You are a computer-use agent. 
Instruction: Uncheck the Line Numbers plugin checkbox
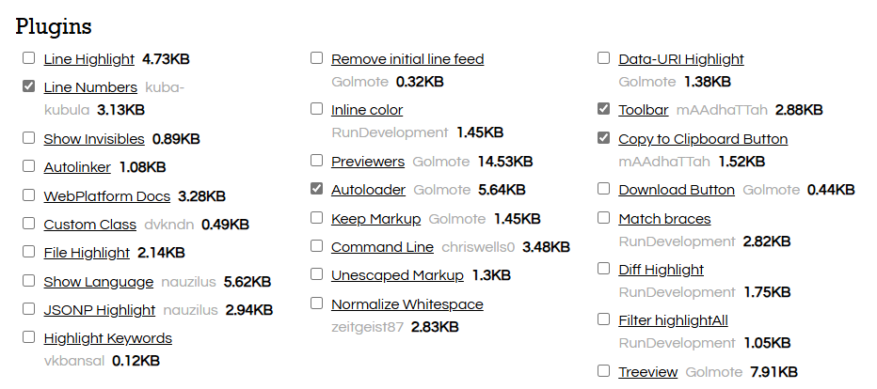coord(28,86)
